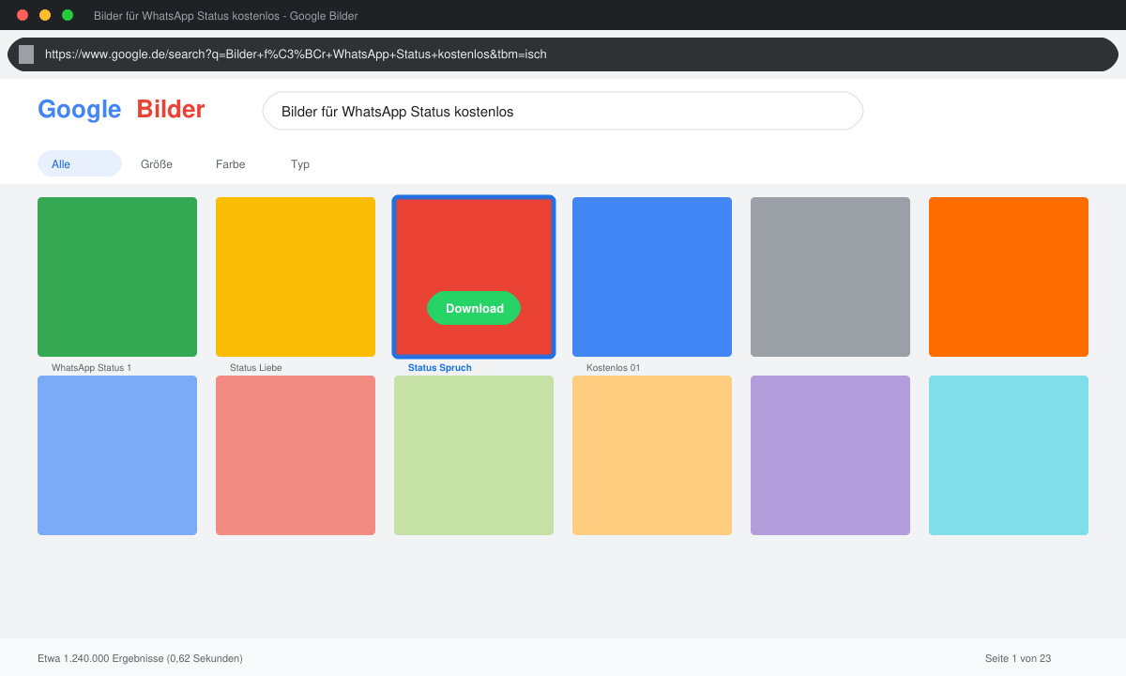
Task: Click the red Bilder logo text
Action: point(171,110)
